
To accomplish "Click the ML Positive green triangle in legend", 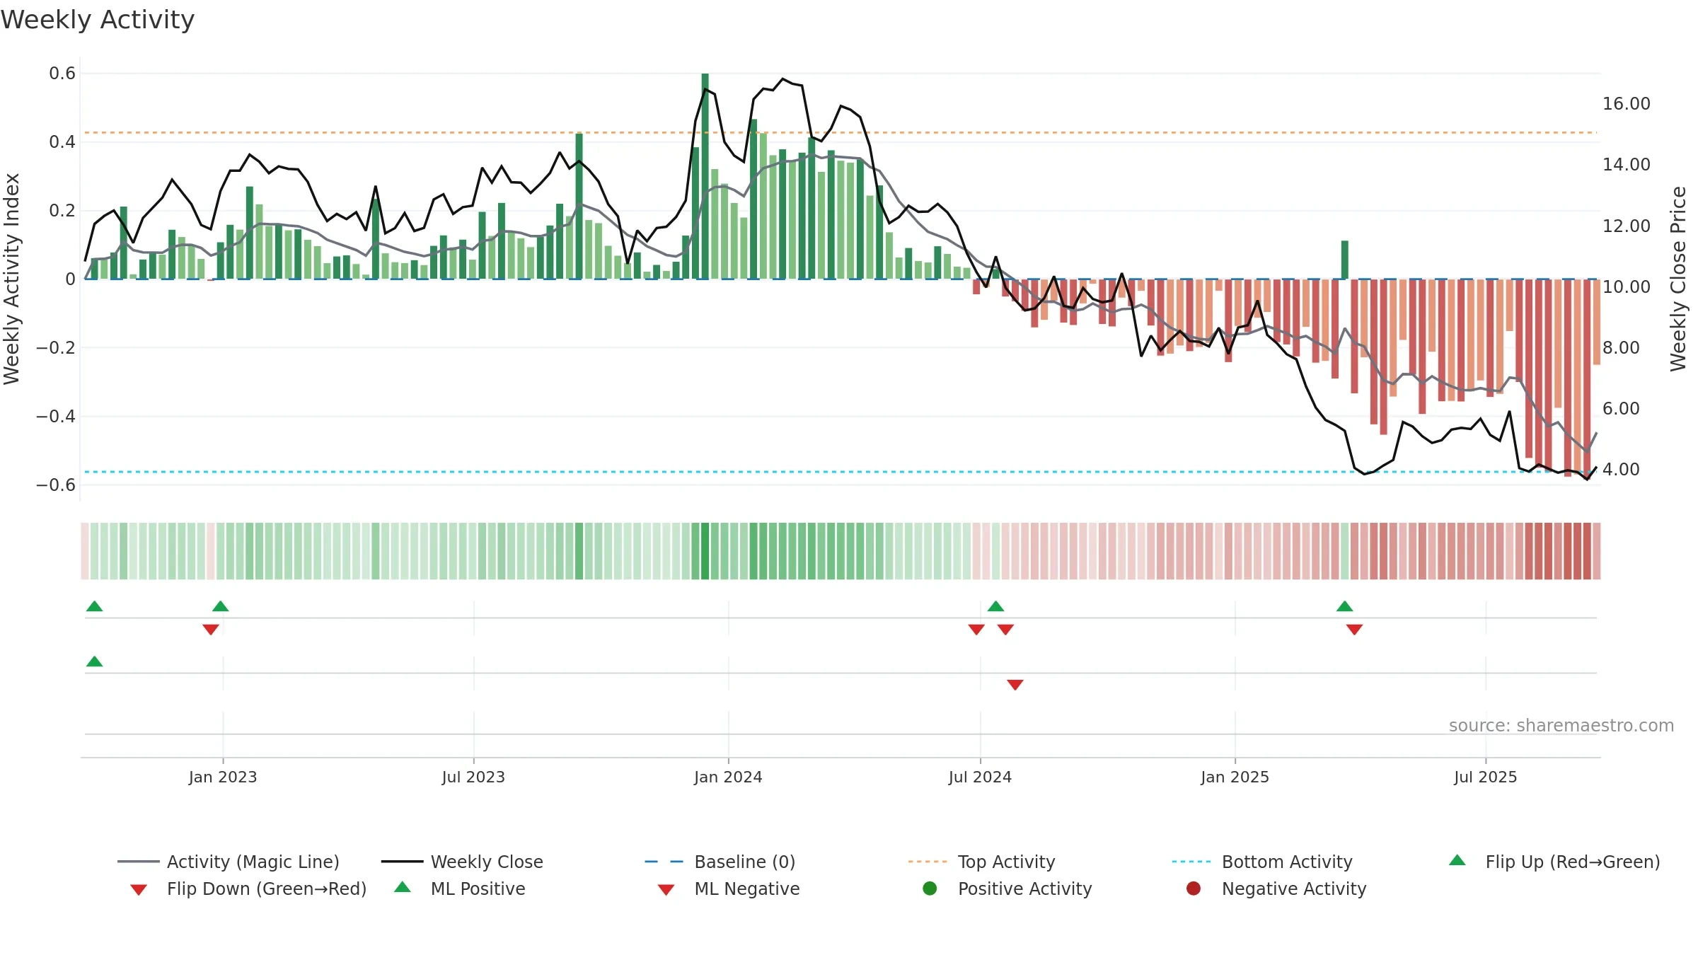I will click(403, 887).
